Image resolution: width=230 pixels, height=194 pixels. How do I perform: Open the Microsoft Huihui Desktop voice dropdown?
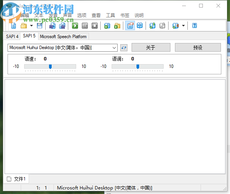tap(63, 48)
